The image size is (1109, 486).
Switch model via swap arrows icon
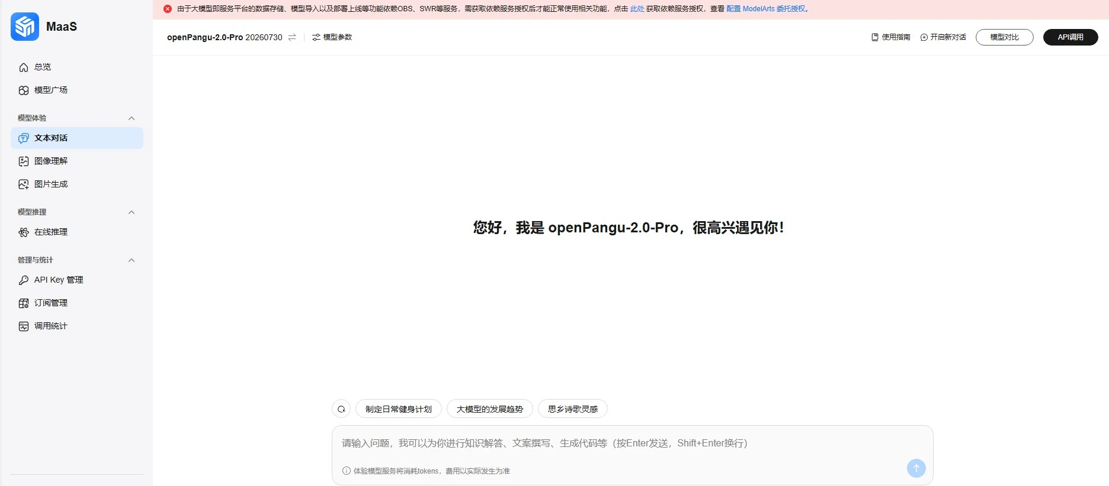point(292,37)
